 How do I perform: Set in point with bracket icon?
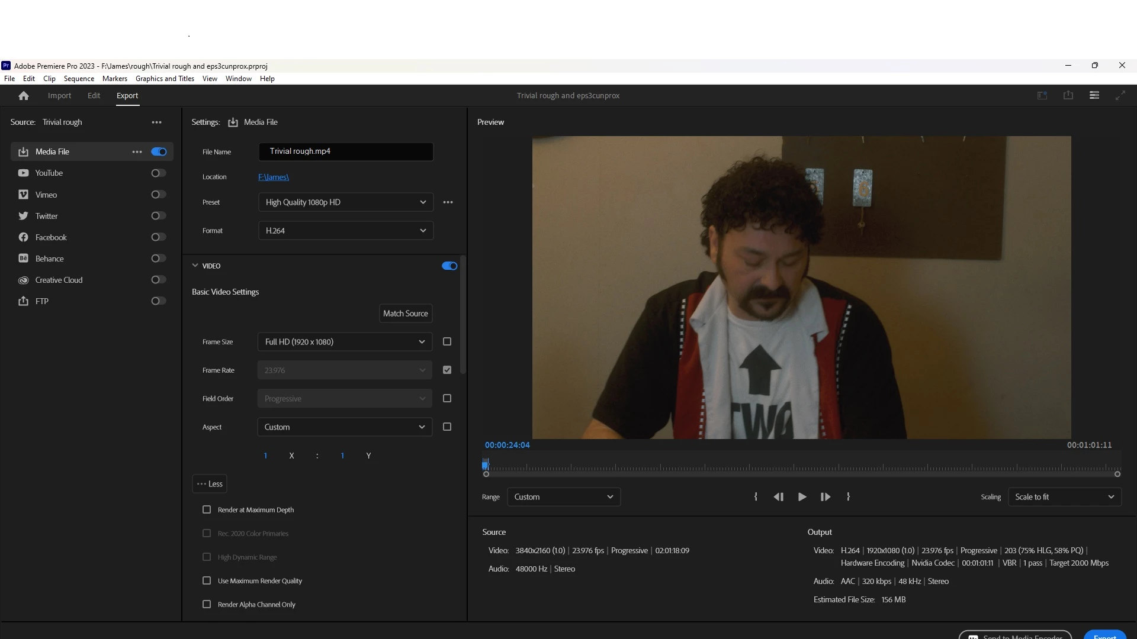[756, 497]
